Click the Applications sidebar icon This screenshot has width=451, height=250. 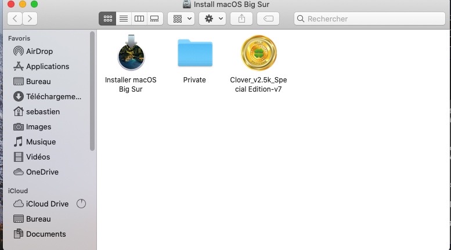[x=19, y=66]
